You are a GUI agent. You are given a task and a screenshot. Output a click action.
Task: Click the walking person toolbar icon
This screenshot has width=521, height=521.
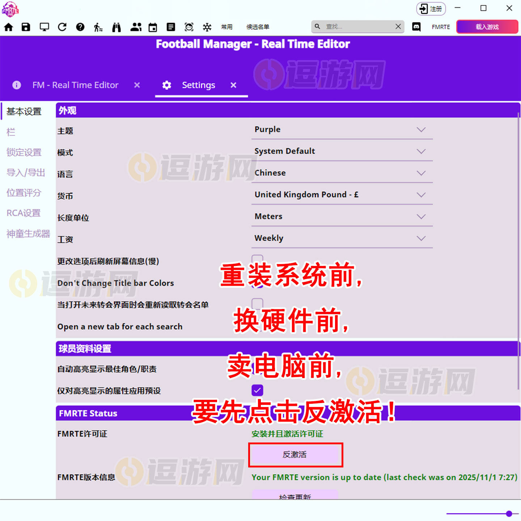point(98,27)
